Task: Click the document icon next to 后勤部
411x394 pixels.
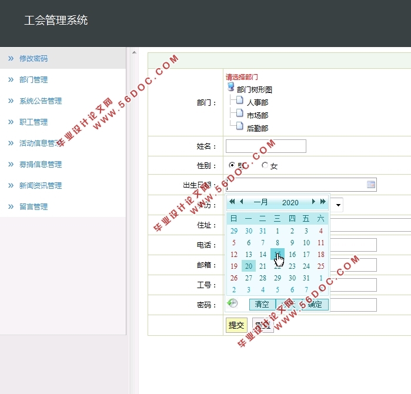Action: point(239,126)
